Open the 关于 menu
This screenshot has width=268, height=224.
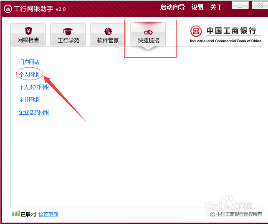[216, 8]
